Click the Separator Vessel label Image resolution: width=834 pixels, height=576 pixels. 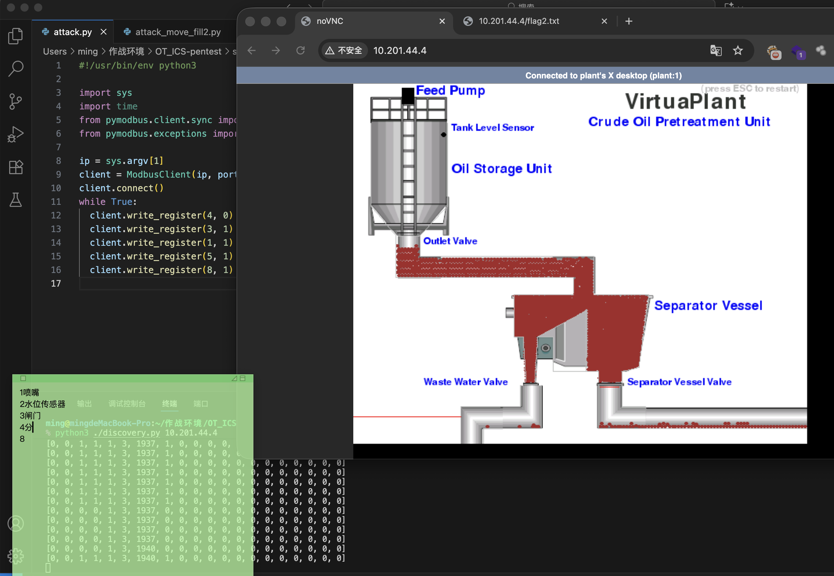coord(708,305)
